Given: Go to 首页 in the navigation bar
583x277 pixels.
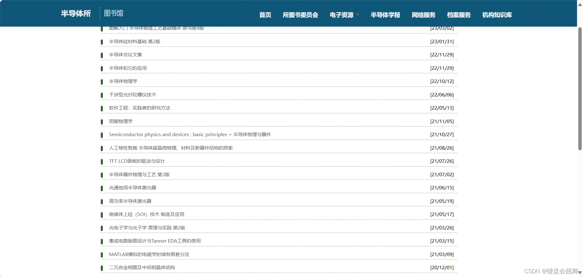Looking at the screenshot, I should click(265, 15).
